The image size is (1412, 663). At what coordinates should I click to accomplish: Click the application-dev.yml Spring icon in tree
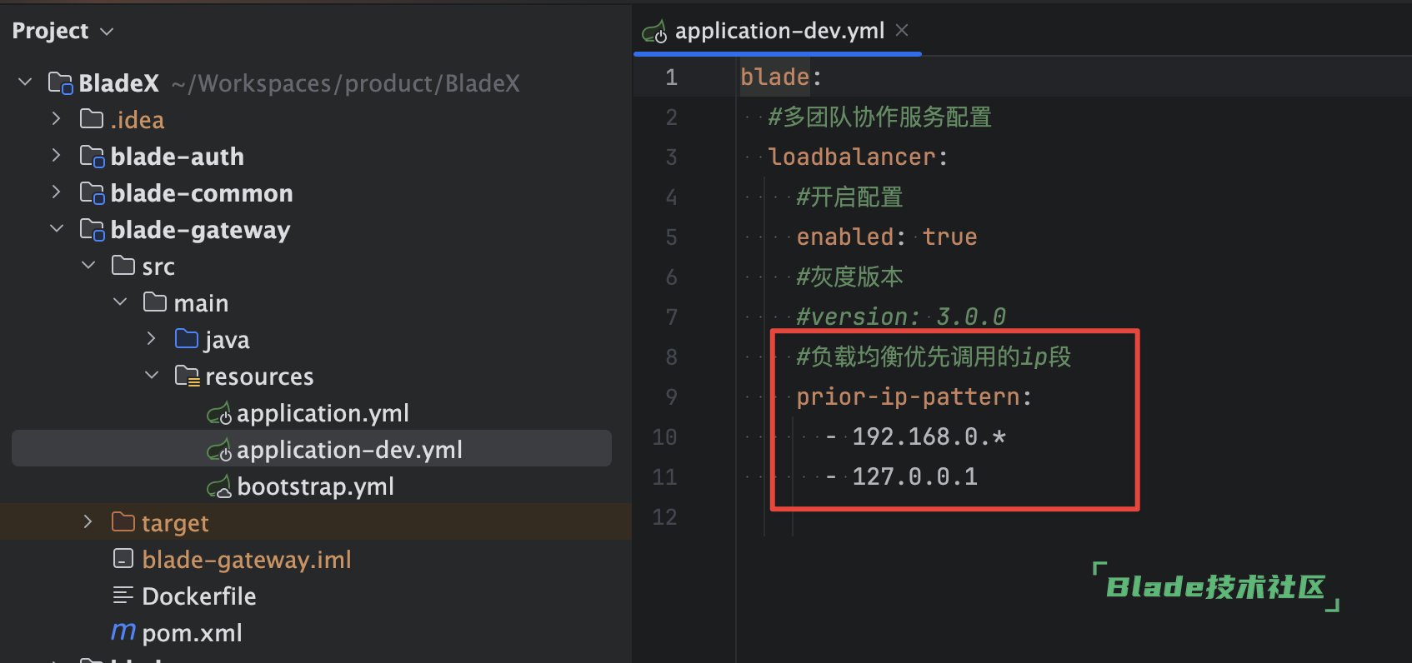(x=219, y=450)
